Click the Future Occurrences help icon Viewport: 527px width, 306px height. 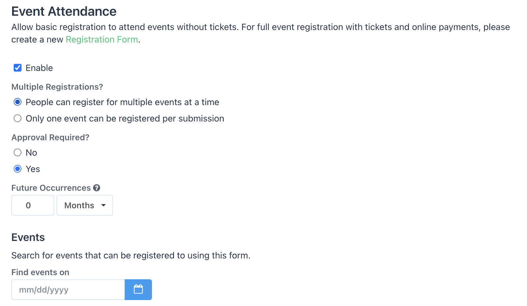(x=97, y=188)
